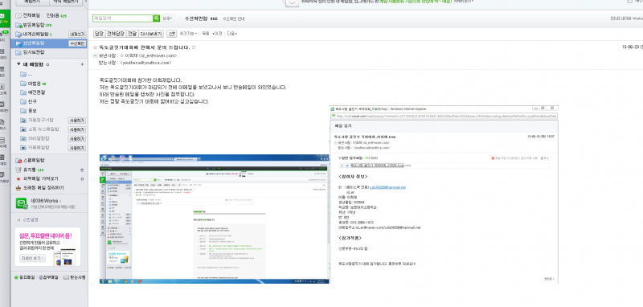This screenshot has width=643, height=307.
Task: Expand the 추가기능 dropdown menu
Action: [188, 34]
